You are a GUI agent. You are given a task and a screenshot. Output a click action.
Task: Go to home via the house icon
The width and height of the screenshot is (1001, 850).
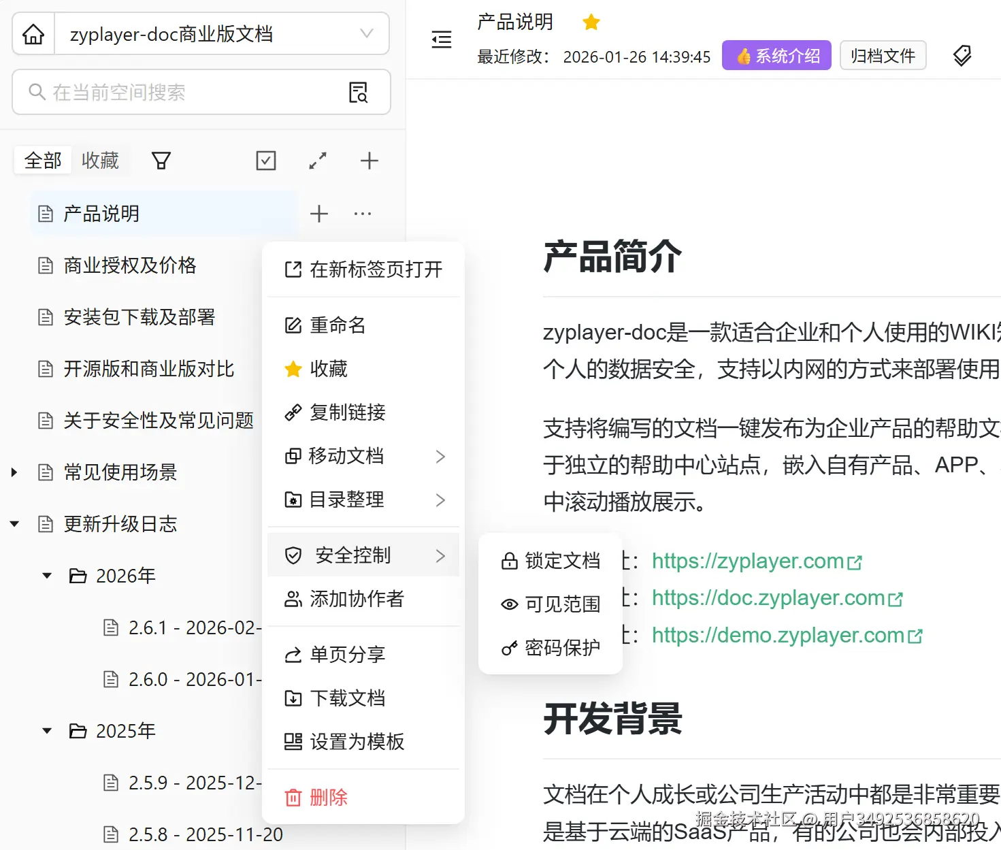point(33,33)
